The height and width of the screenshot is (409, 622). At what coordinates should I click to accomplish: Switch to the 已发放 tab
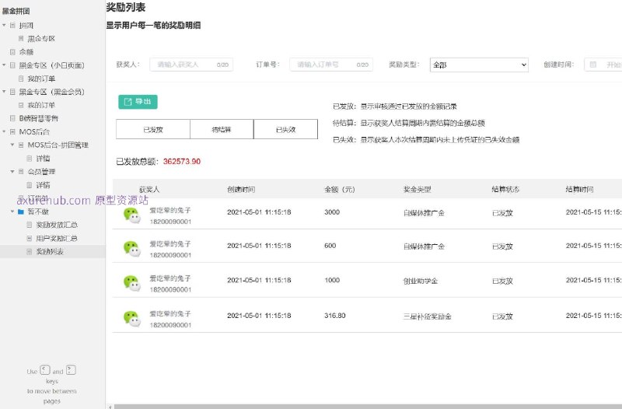(x=153, y=129)
